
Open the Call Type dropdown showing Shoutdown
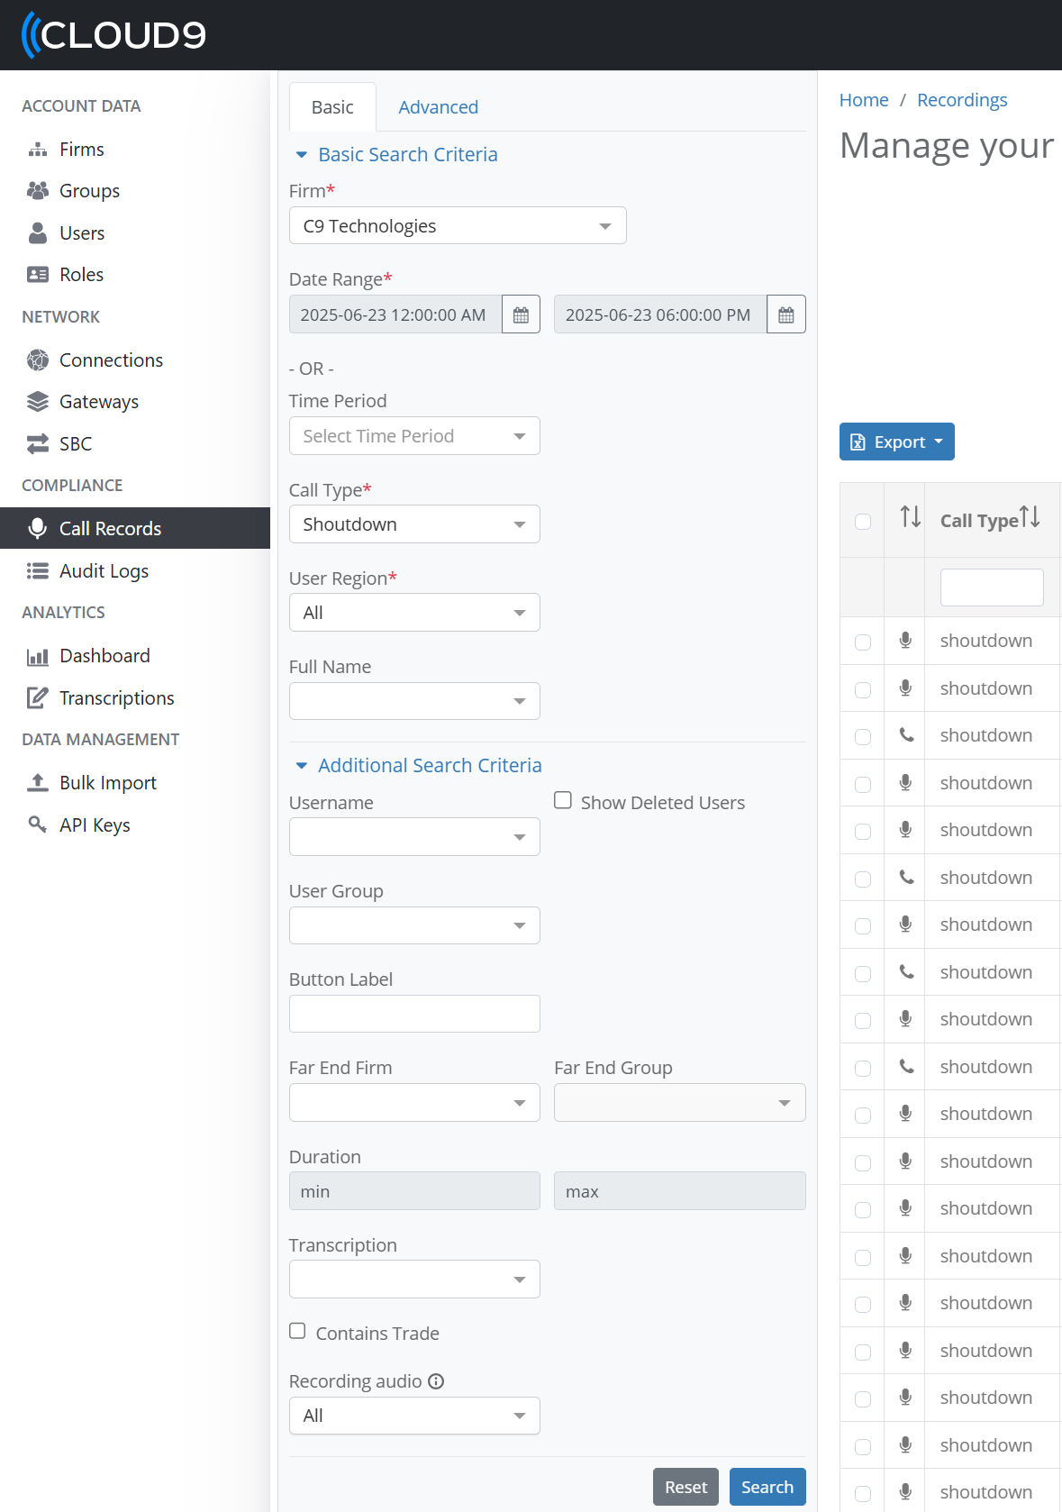[x=414, y=524]
